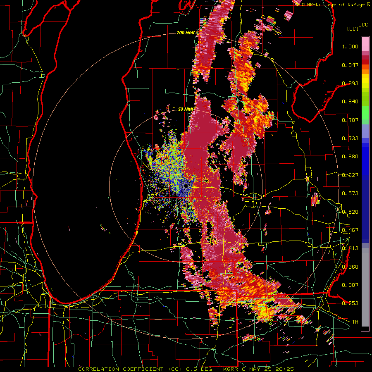This screenshot has width=372, height=372.
Task: Click the DCC label above the legend
Action: (363, 25)
